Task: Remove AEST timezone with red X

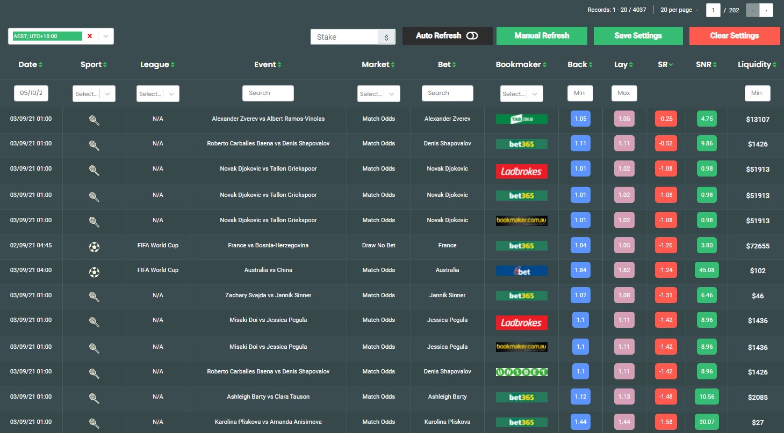Action: (90, 36)
